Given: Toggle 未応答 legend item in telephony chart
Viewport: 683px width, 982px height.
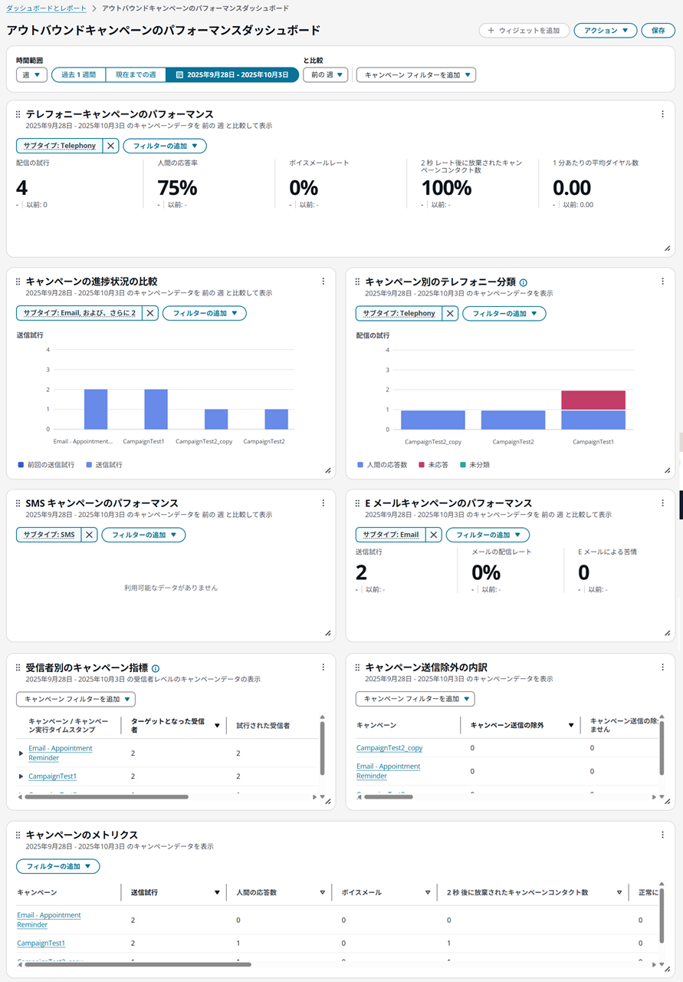Looking at the screenshot, I should [435, 465].
